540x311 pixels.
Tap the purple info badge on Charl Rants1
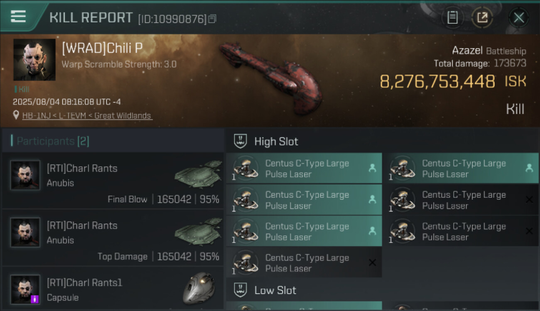(35, 299)
